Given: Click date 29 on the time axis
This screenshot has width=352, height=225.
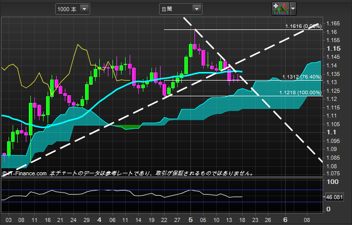Looking at the screenshot, I should tap(87, 220).
